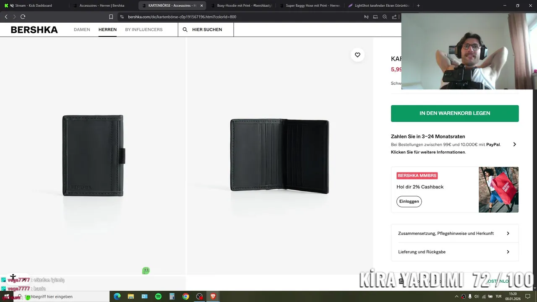Open Calculator from the taskbar
Screen dimensions: 537x302
click(x=172, y=297)
